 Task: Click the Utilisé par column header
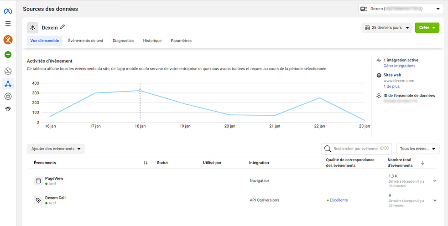212,163
